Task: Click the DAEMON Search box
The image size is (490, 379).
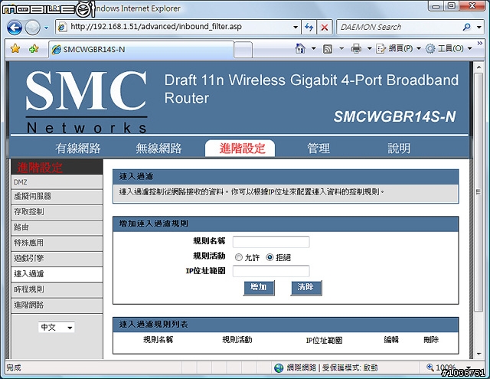Action: tap(399, 28)
